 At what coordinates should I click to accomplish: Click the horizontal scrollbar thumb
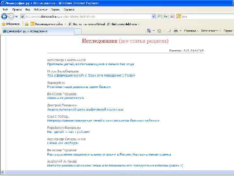pyautogui.click(x=119, y=172)
